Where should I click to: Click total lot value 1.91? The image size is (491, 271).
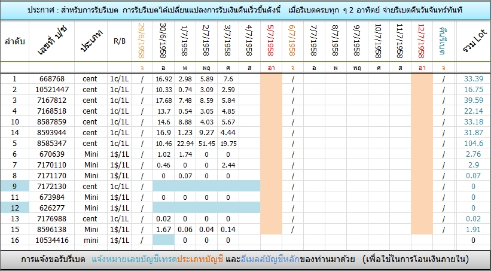coord(474,230)
